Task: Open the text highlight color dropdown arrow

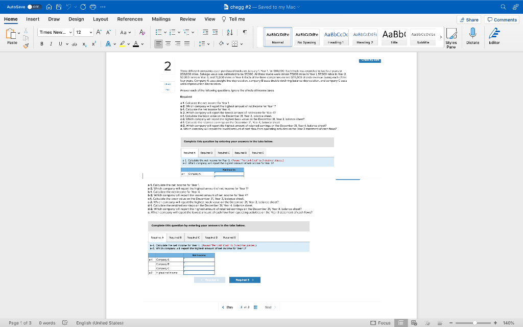Action: click(x=128, y=44)
